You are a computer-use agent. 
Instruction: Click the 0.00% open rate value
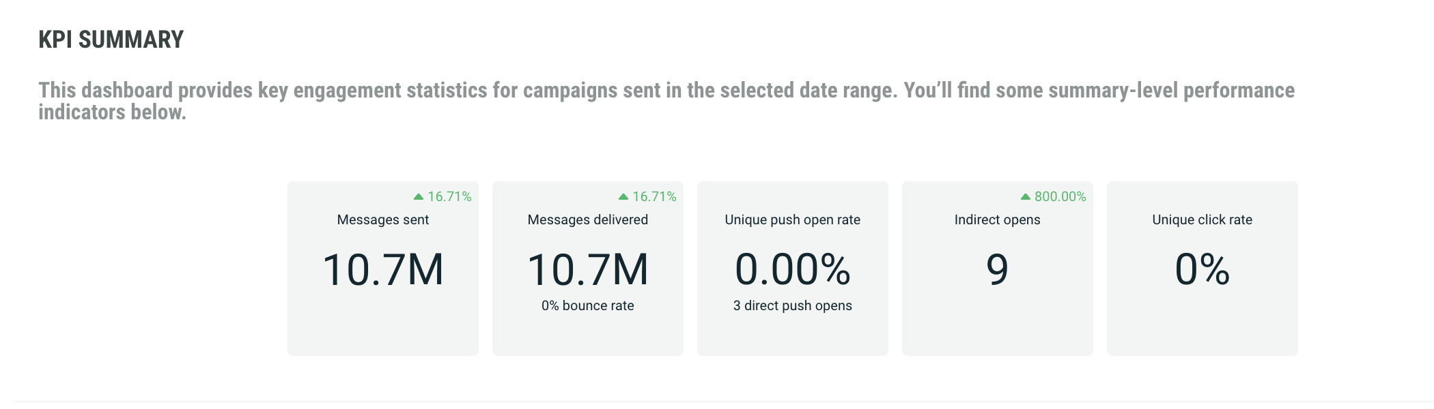[x=793, y=269]
